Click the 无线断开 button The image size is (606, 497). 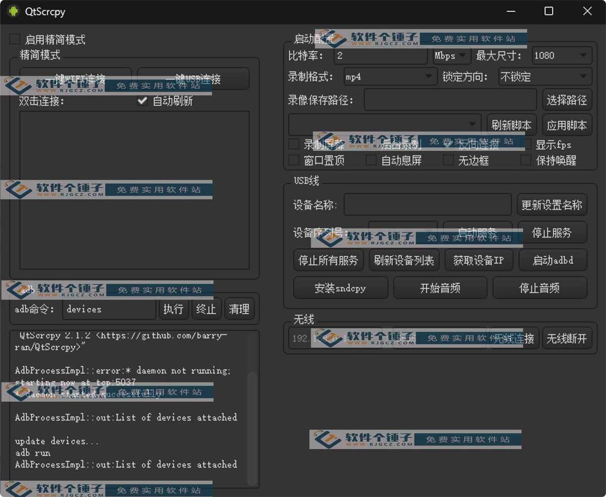click(567, 339)
